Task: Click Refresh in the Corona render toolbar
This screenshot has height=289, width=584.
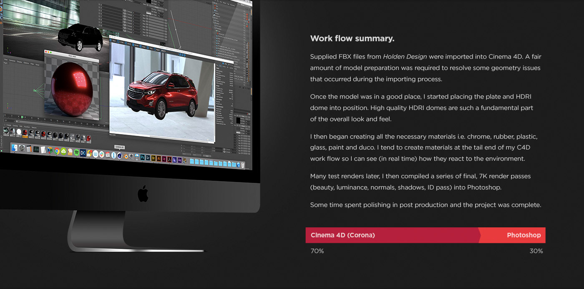Action: click(x=136, y=45)
